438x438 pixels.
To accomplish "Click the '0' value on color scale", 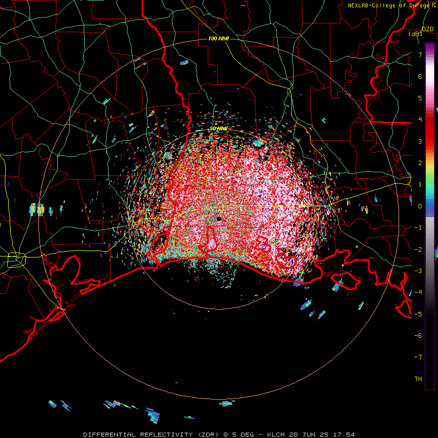I will [420, 206].
